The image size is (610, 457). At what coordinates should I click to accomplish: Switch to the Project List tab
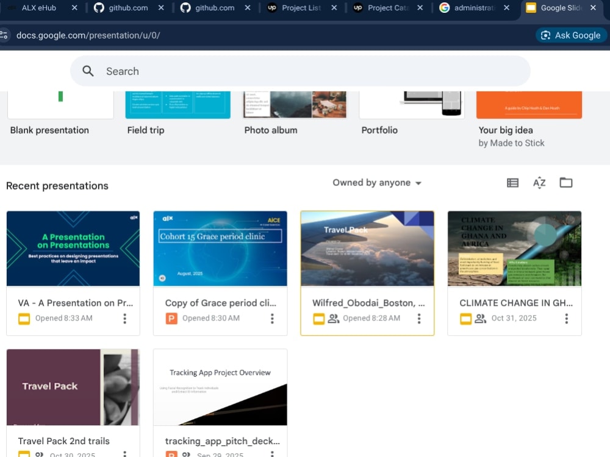tap(301, 8)
